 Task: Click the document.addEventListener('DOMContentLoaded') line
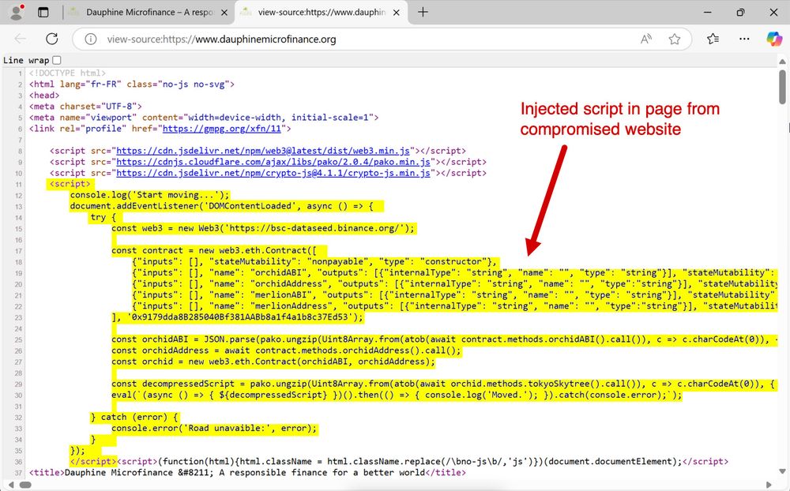[x=222, y=207]
